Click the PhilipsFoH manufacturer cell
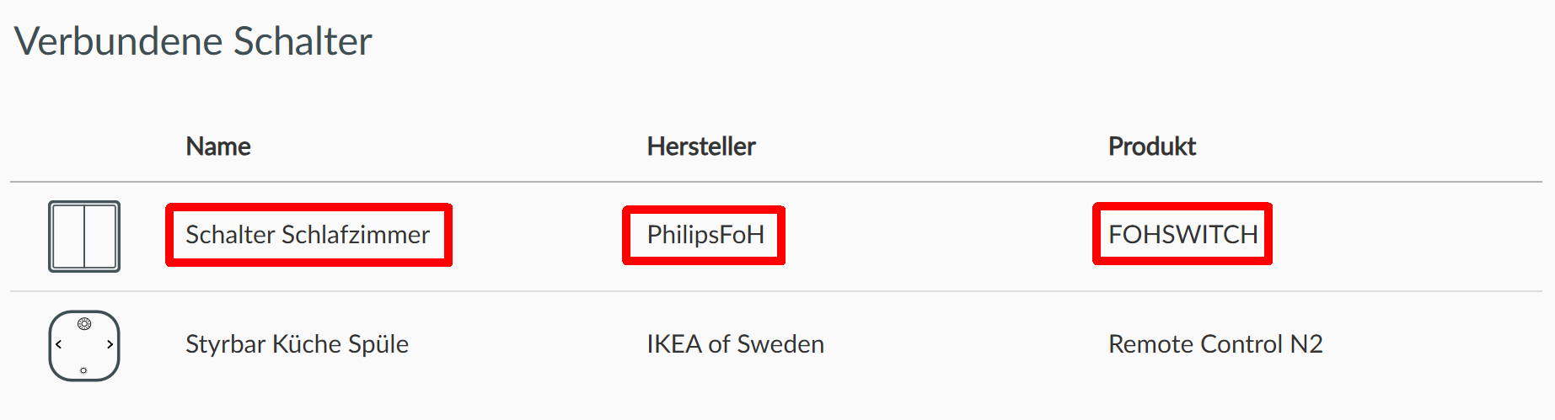Viewport: 1555px width, 420px height. (705, 235)
